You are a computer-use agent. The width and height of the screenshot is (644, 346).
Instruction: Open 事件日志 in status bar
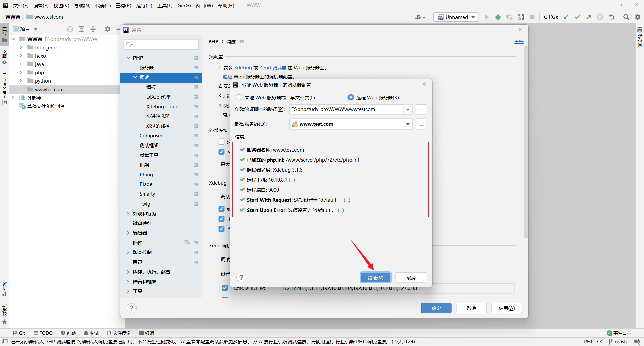click(x=619, y=333)
